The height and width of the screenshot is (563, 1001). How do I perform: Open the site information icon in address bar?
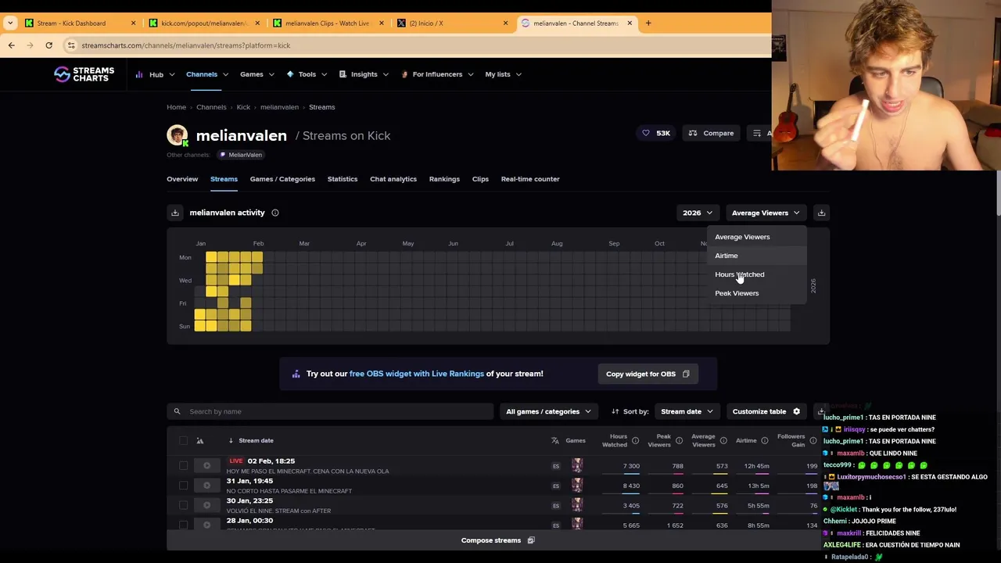click(x=71, y=45)
